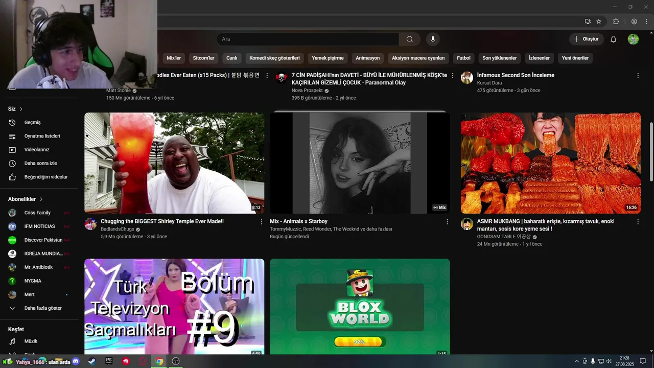
Task: Open Chrome extensions puzzle icon
Action: pyautogui.click(x=616, y=21)
